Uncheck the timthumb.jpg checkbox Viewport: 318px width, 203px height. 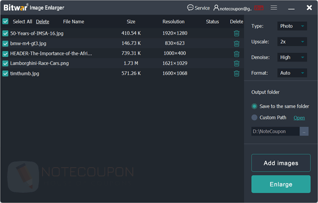pyautogui.click(x=5, y=73)
